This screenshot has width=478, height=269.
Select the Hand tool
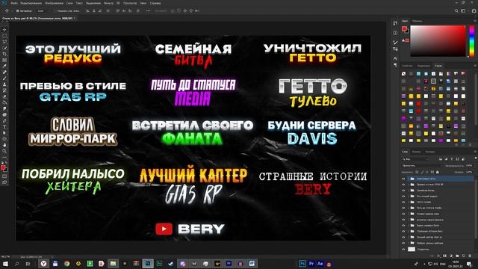(4, 145)
